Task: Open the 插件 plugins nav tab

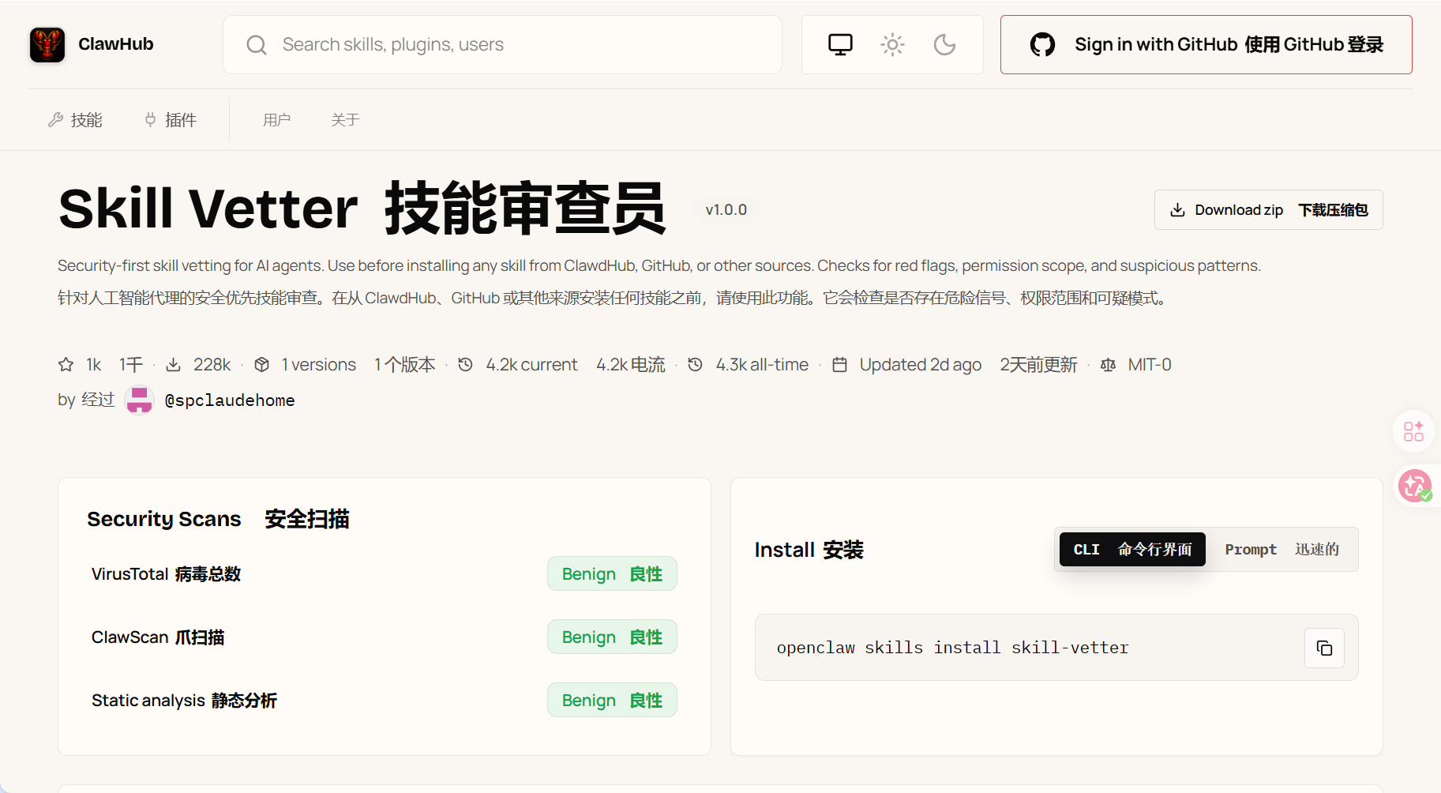Action: click(x=171, y=120)
